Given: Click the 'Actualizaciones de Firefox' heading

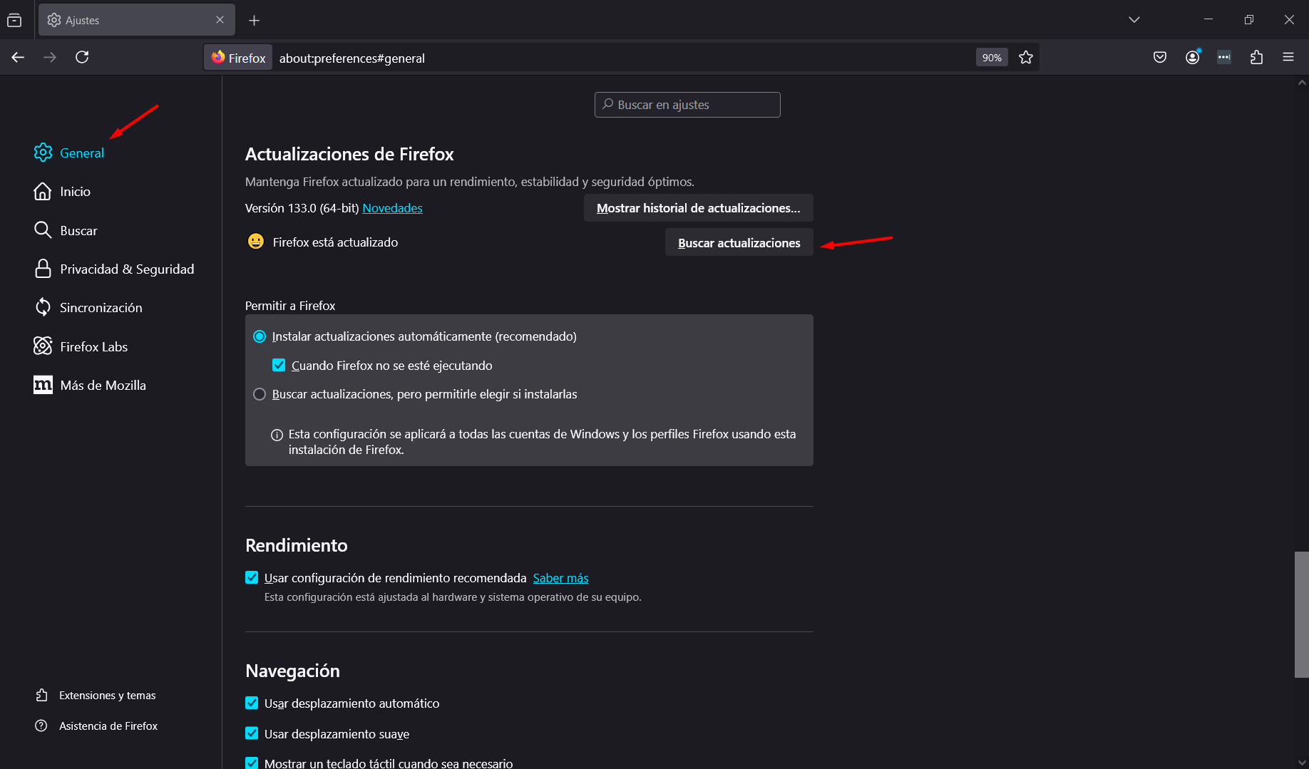Looking at the screenshot, I should pyautogui.click(x=349, y=154).
